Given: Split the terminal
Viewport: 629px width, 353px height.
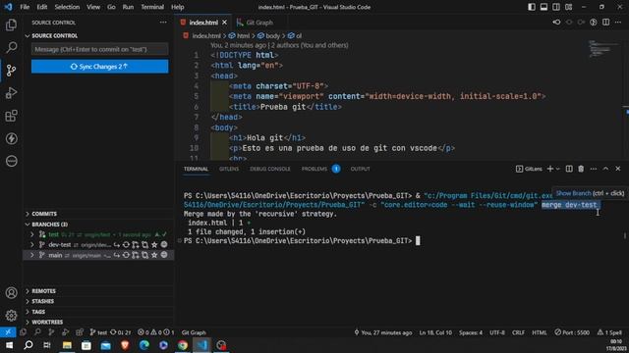Looking at the screenshot, I should click(569, 169).
